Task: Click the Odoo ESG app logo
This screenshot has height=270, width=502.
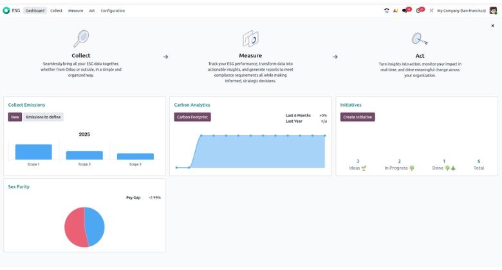Action: pos(6,11)
